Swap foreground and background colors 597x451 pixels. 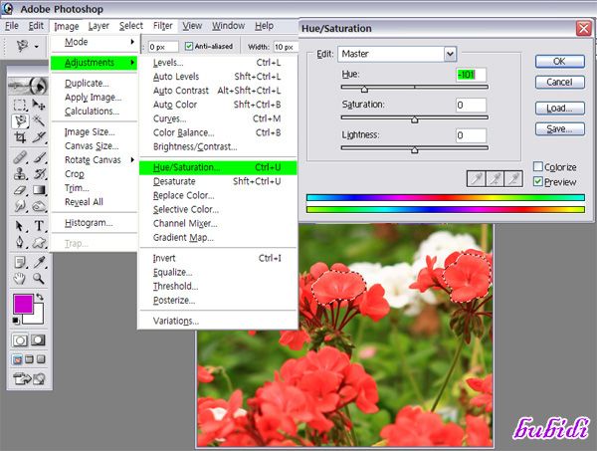(x=40, y=297)
